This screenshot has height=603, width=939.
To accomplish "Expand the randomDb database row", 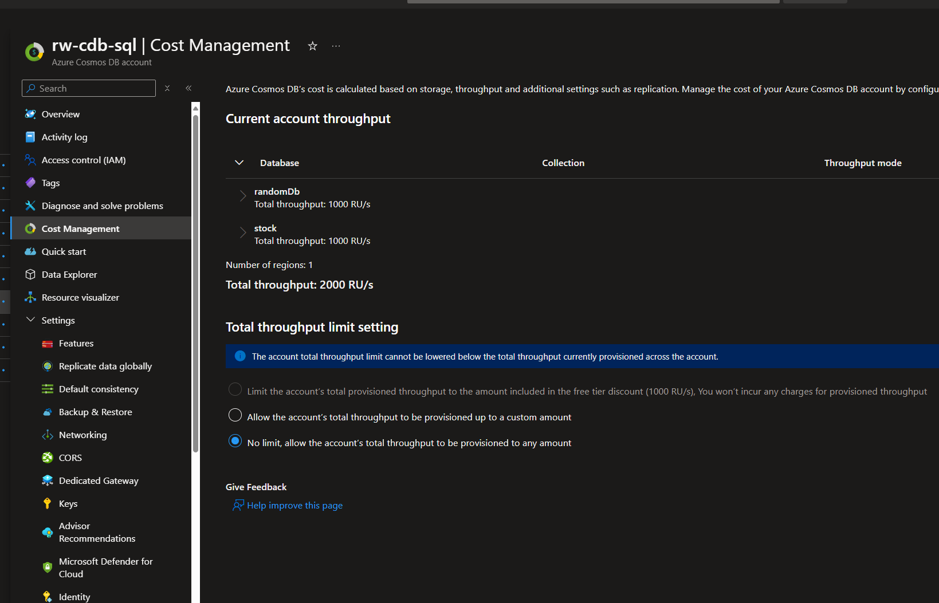I will pos(243,196).
